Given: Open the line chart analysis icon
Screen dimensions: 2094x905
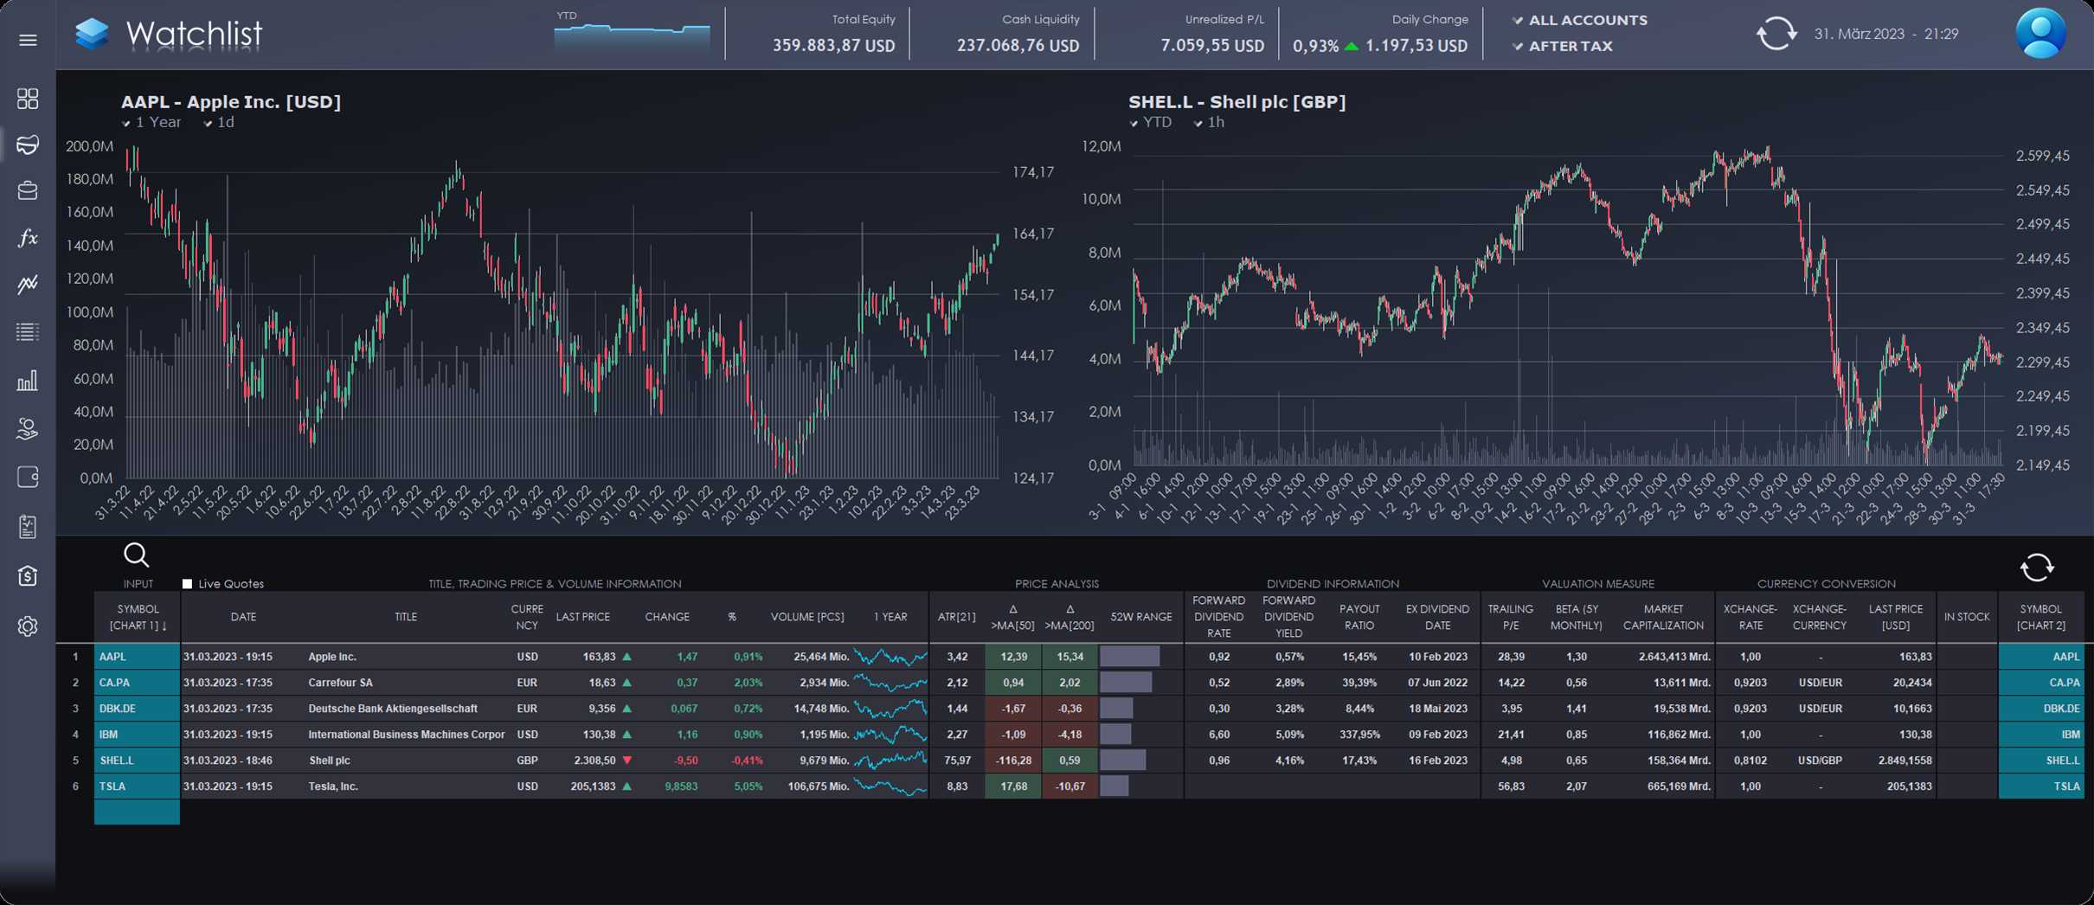Looking at the screenshot, I should pos(28,284).
